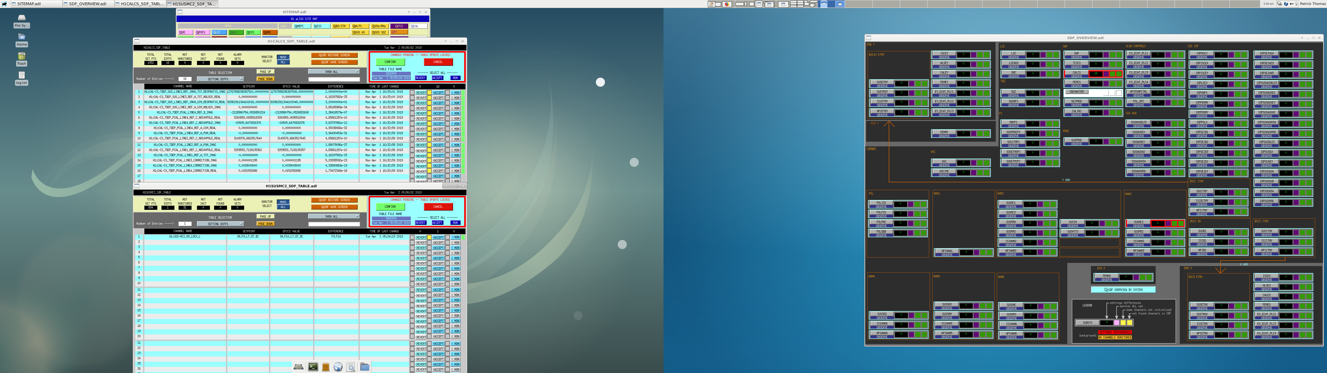Click select-all REVERT in H1SUSMC2 window
This screenshot has width=1327, height=373.
click(x=420, y=223)
